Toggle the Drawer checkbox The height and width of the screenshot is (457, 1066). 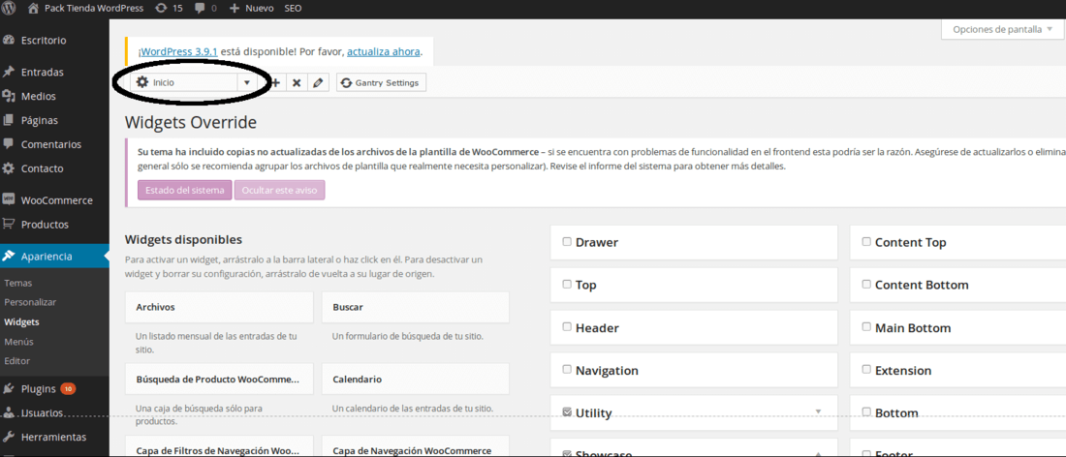[x=566, y=241]
